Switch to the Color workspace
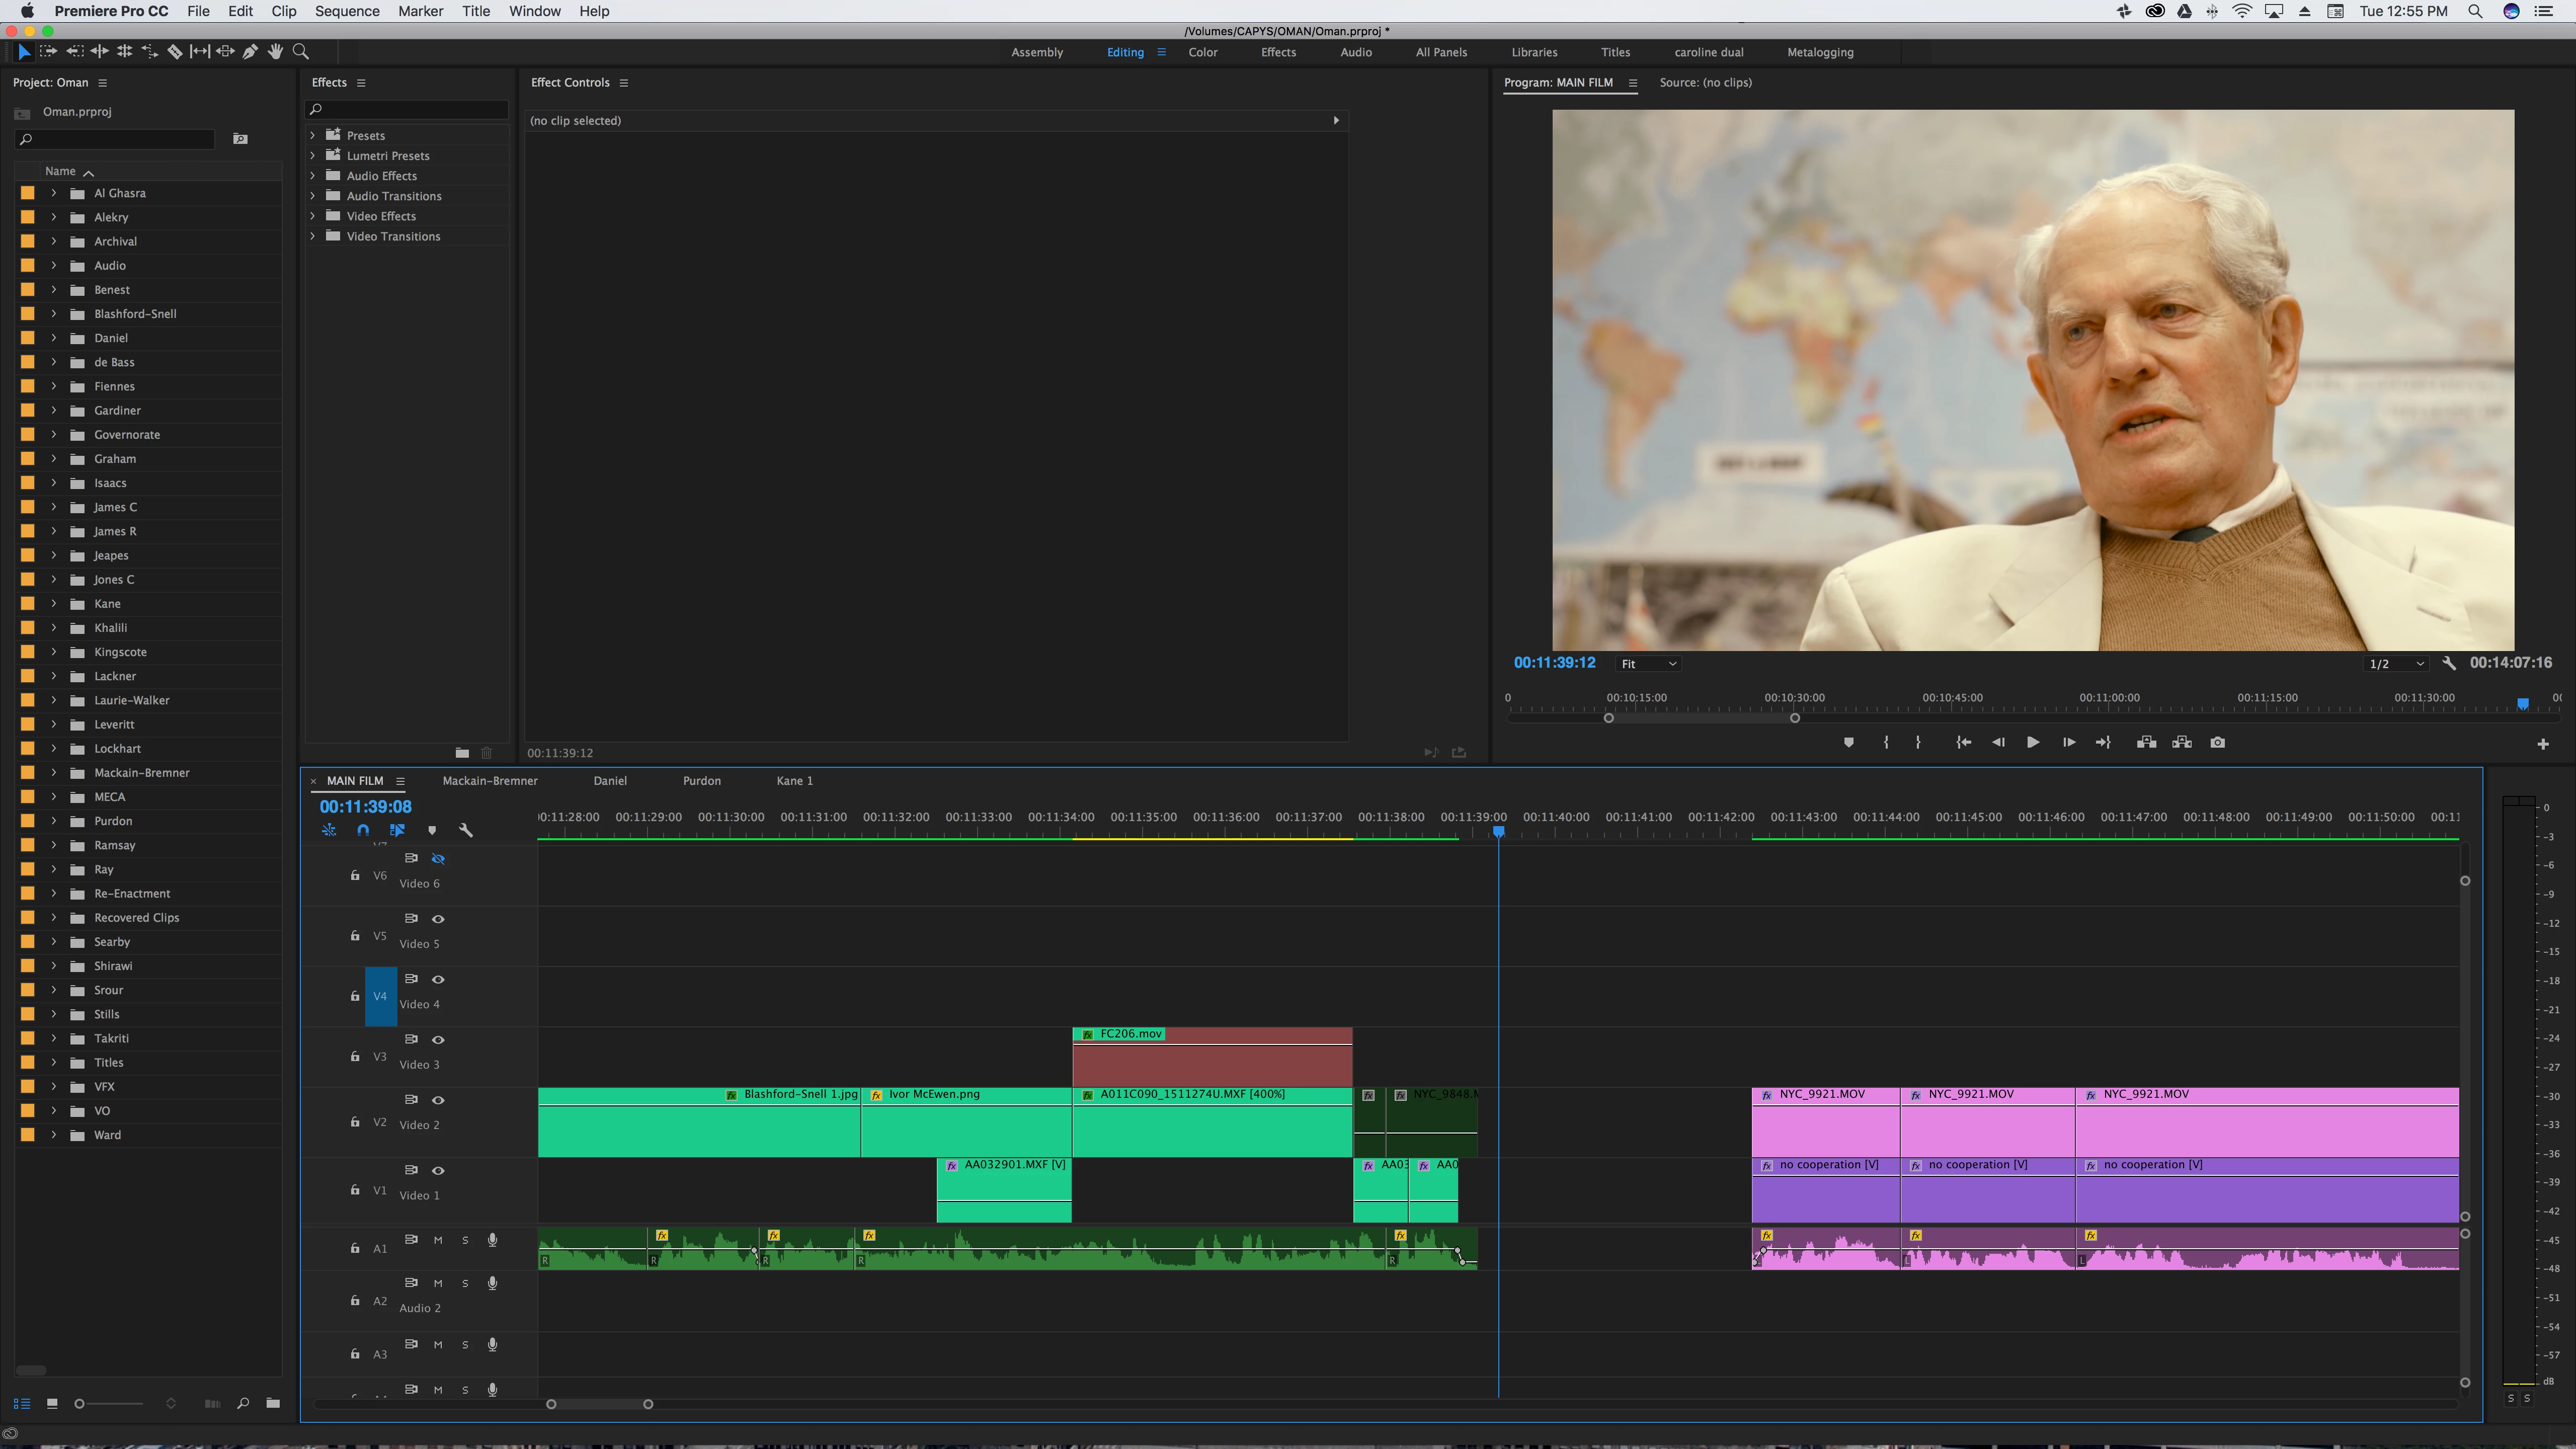The width and height of the screenshot is (2576, 1449). coord(1202,52)
